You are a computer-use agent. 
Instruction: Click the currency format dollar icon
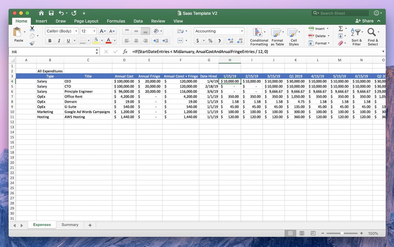coord(198,41)
